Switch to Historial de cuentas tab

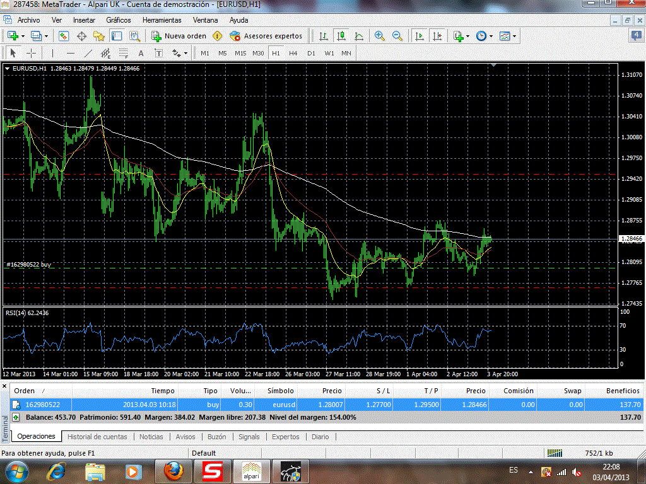coord(97,437)
